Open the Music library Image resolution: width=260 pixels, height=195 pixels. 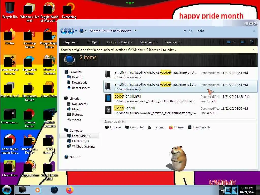74,109
